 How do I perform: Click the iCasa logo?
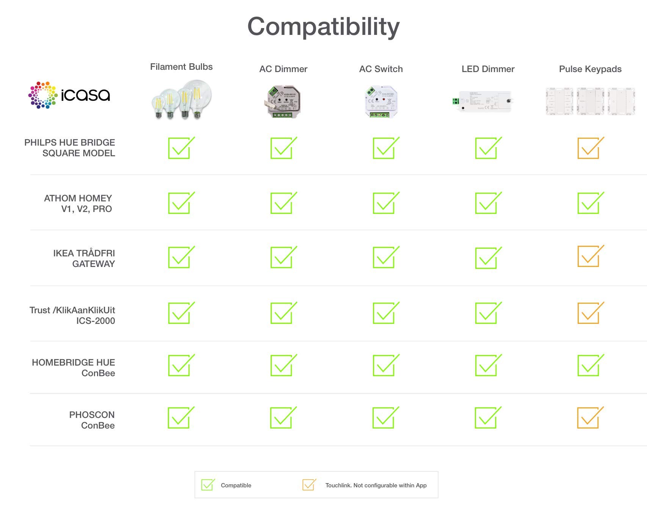pyautogui.click(x=69, y=95)
